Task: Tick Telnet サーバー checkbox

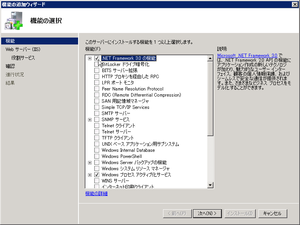Action: click(x=97, y=131)
